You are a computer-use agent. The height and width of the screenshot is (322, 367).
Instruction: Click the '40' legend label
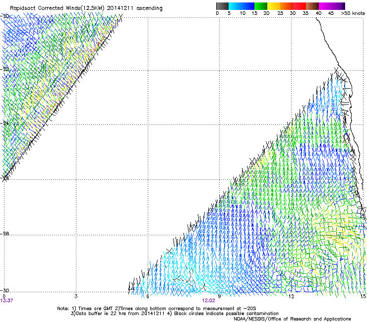click(x=318, y=13)
